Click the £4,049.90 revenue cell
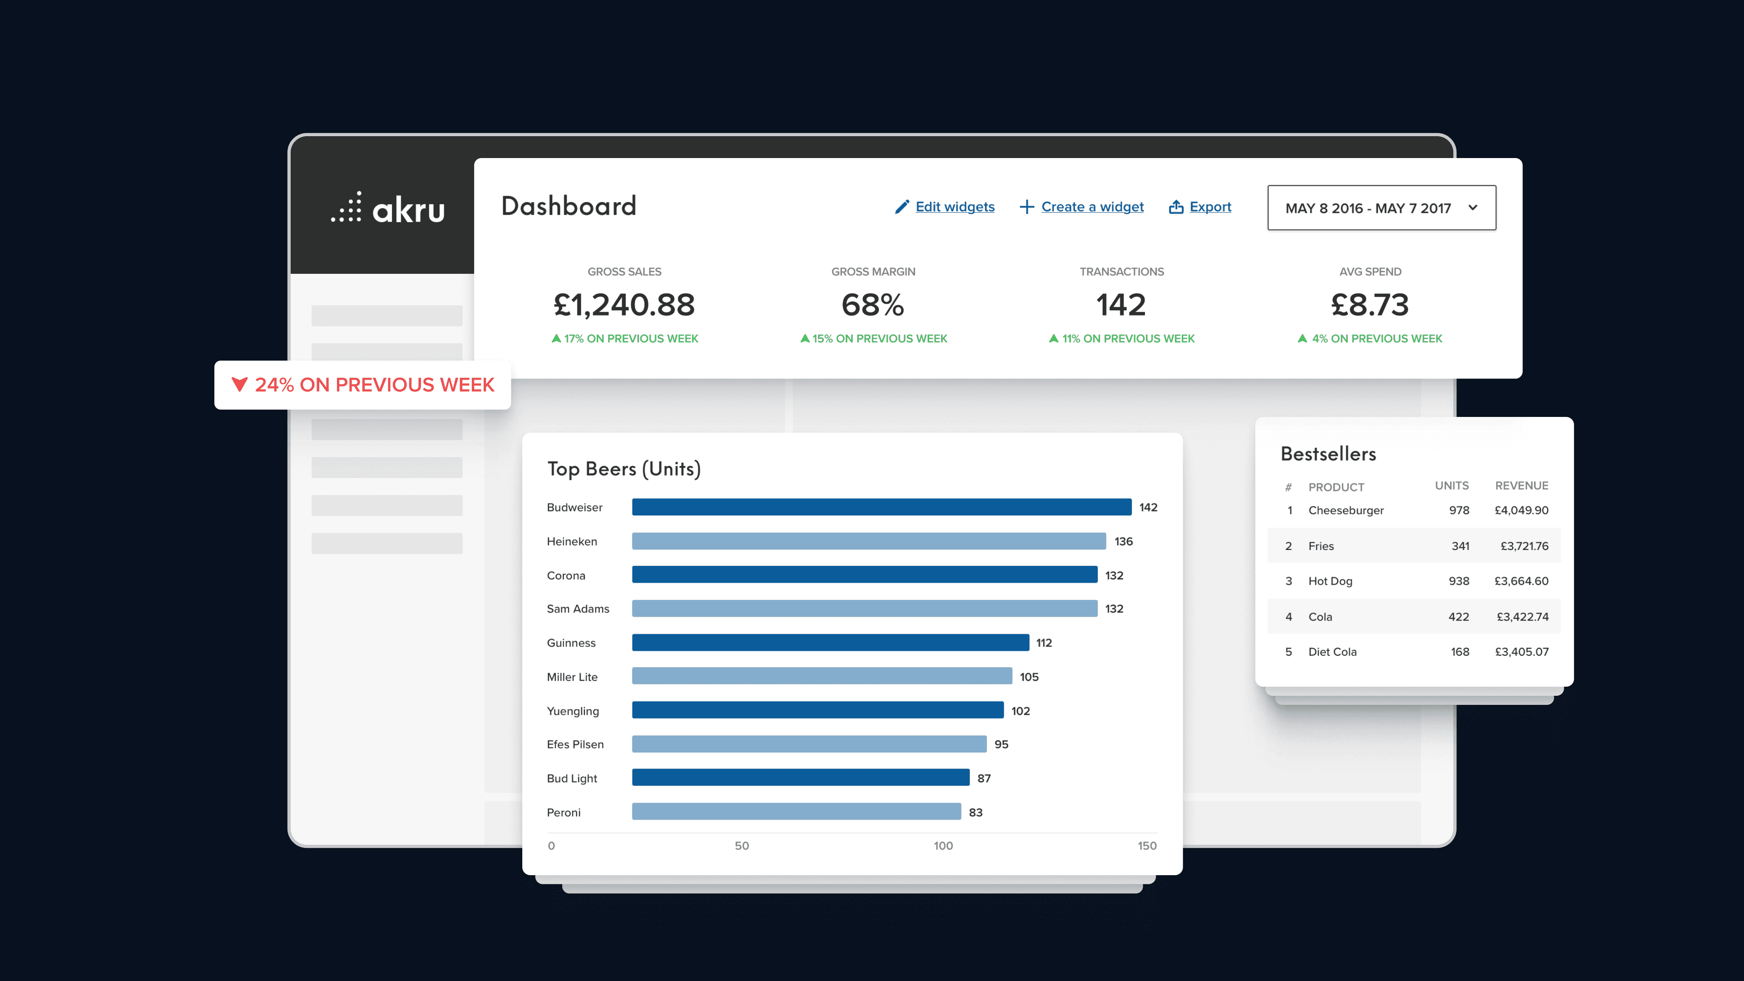 (1521, 510)
